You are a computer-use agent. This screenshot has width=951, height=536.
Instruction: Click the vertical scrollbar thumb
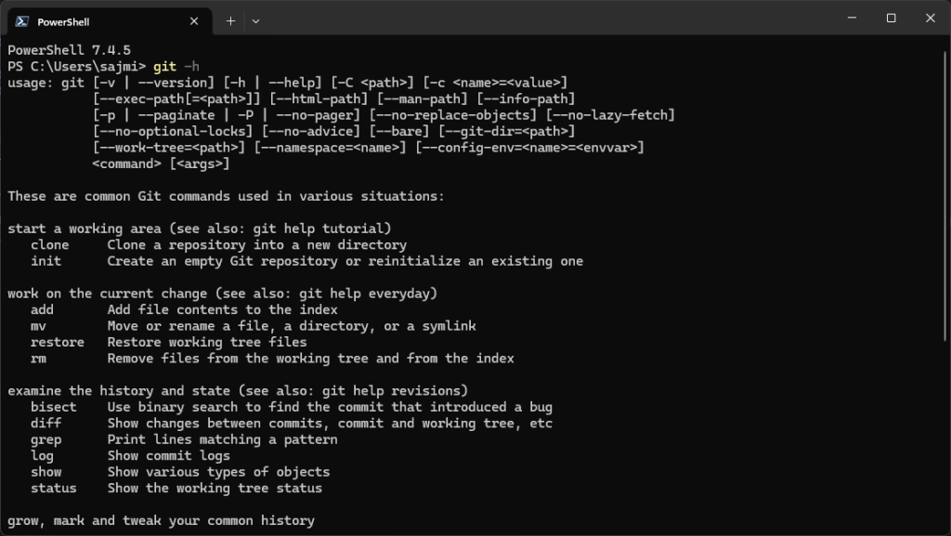click(945, 195)
